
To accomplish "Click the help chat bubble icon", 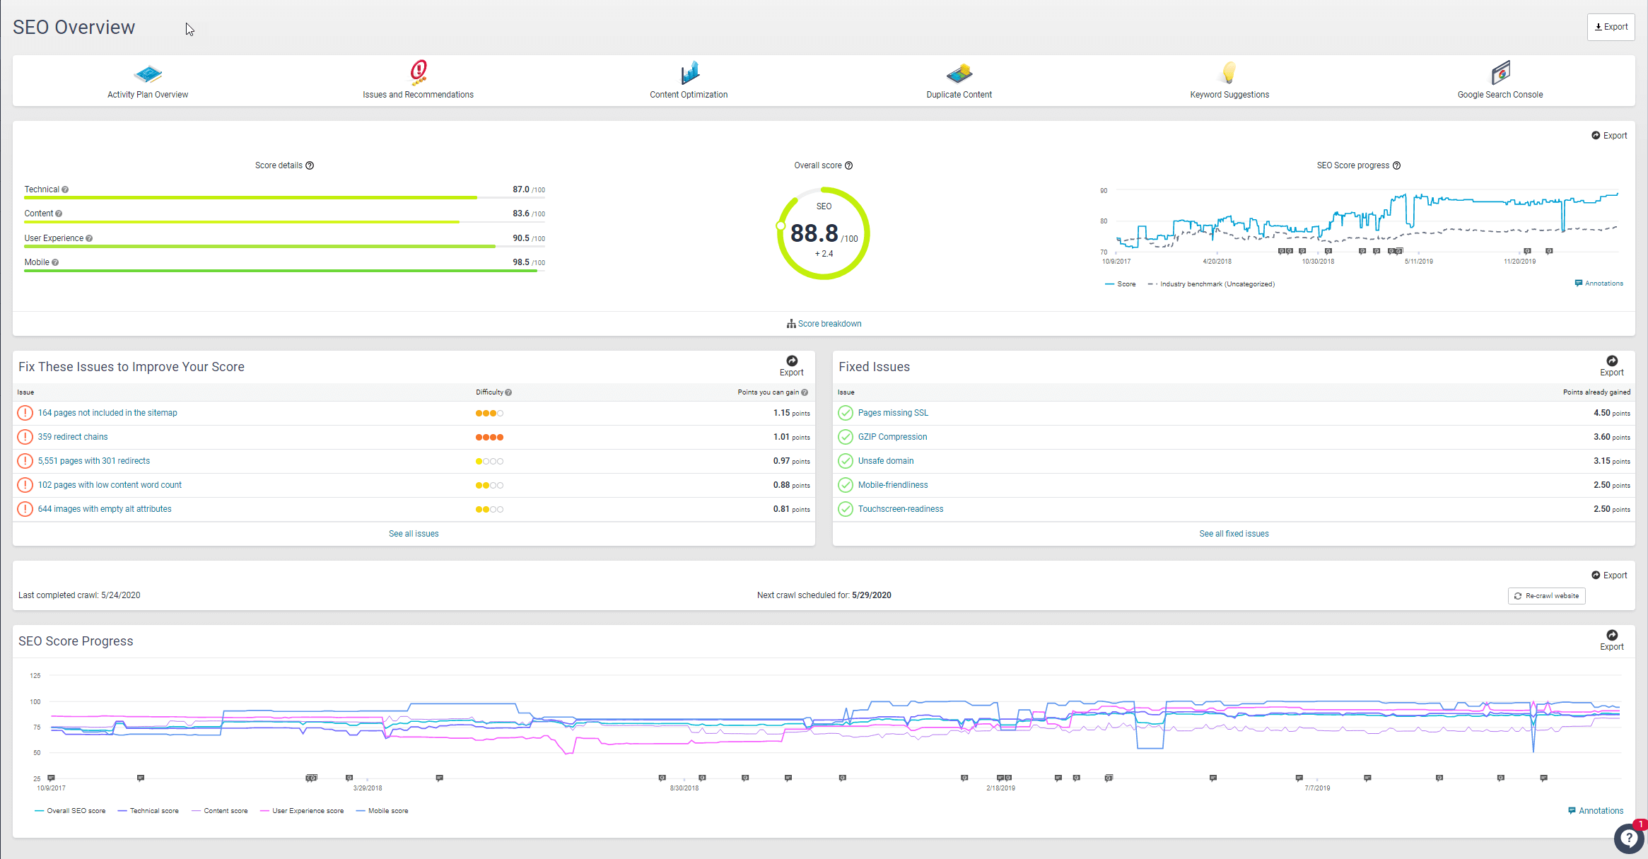I will [x=1628, y=838].
